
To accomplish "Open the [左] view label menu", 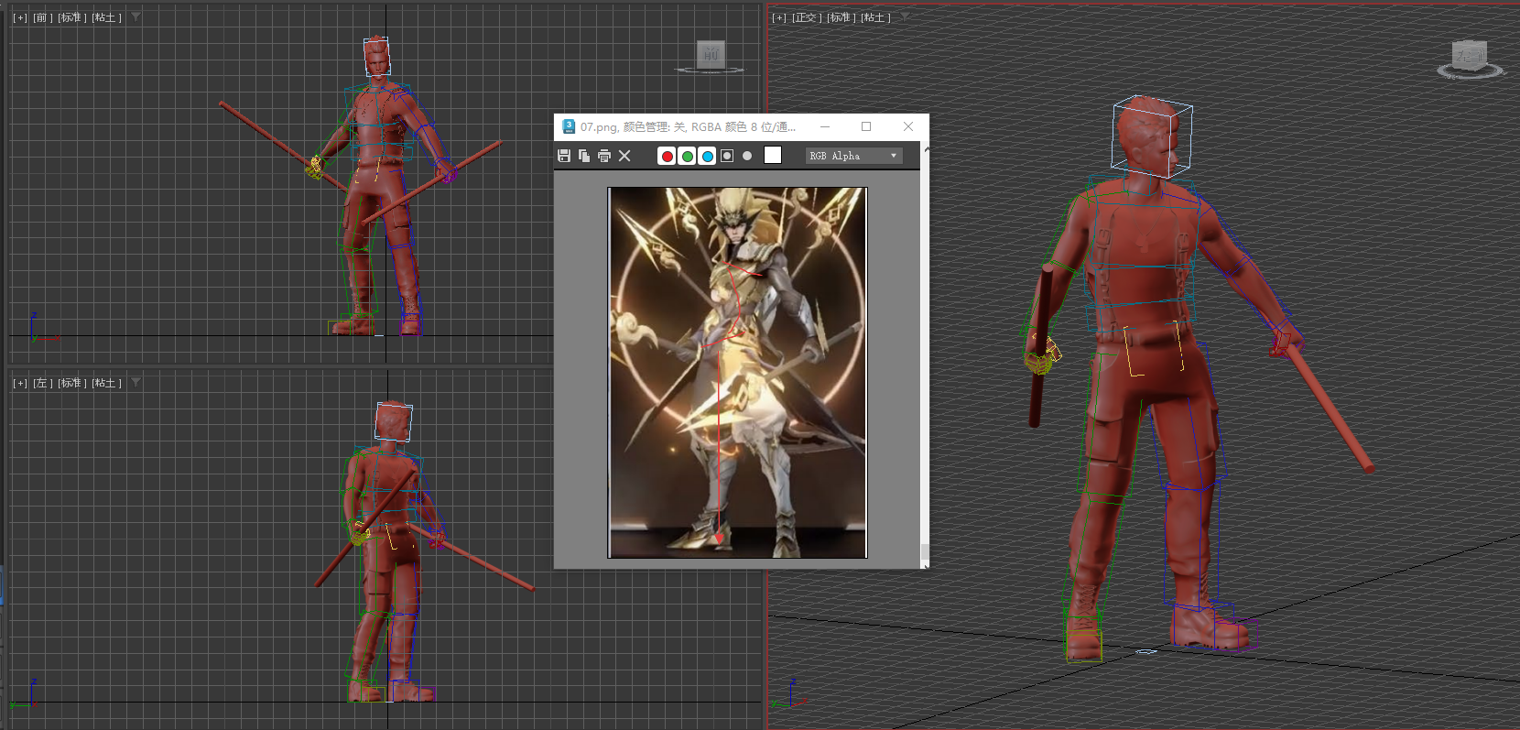I will click(42, 383).
